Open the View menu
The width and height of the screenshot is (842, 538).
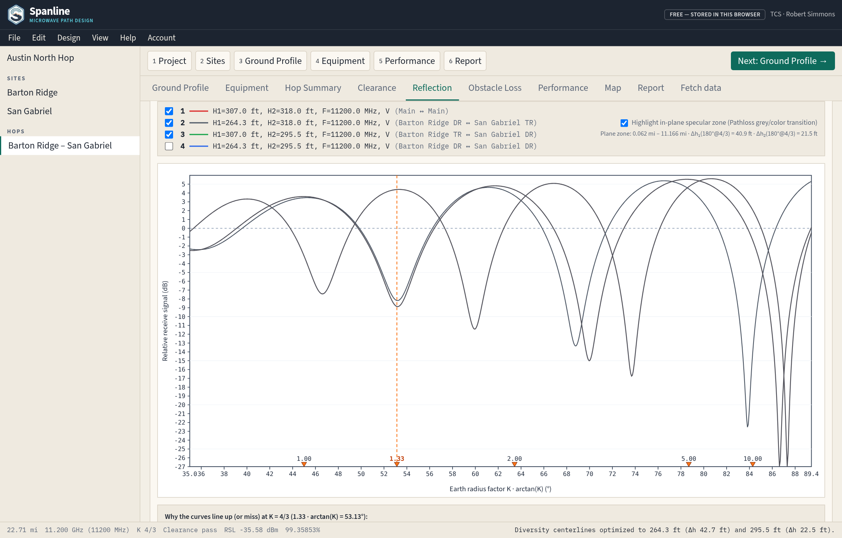click(100, 38)
